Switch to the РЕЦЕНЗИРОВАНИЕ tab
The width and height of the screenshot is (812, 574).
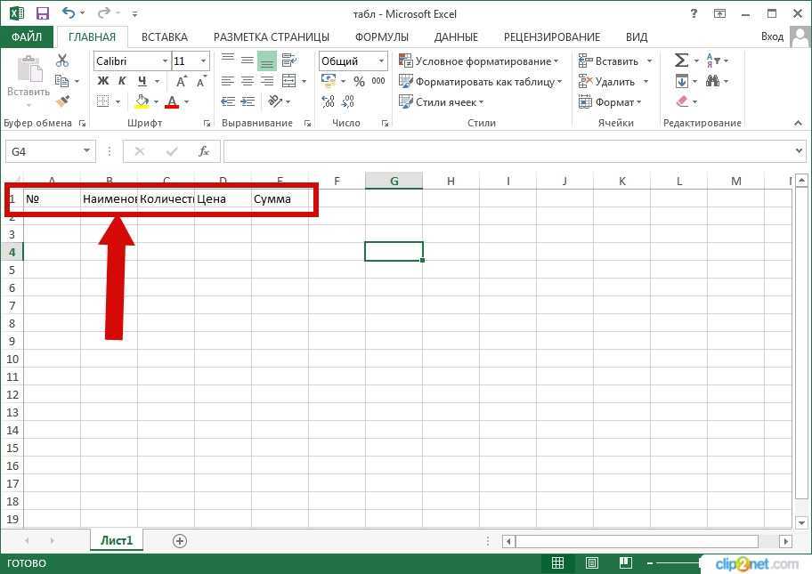(552, 36)
